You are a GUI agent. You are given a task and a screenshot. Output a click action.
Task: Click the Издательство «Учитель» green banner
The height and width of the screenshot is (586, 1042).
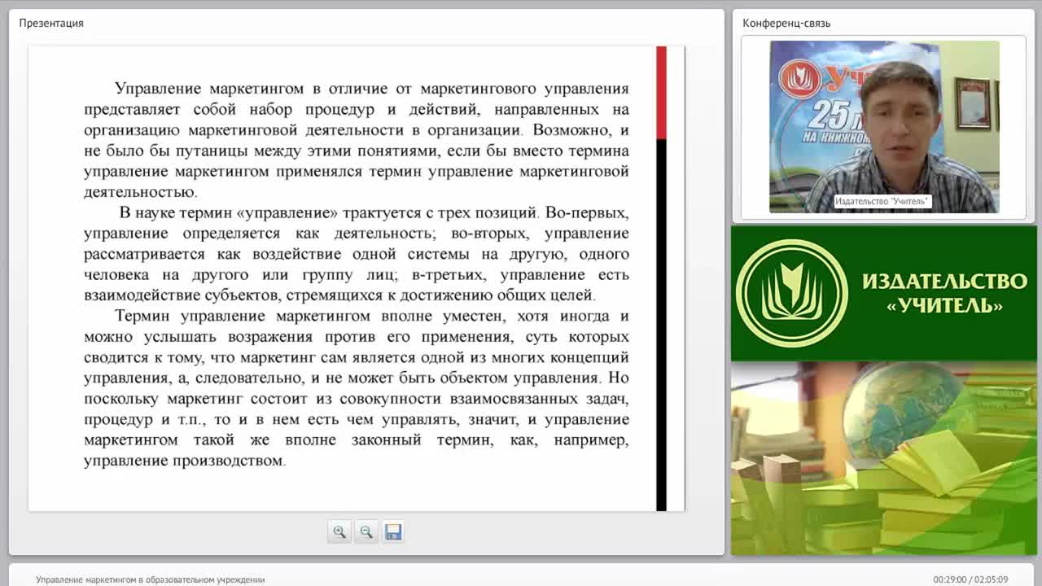(884, 293)
